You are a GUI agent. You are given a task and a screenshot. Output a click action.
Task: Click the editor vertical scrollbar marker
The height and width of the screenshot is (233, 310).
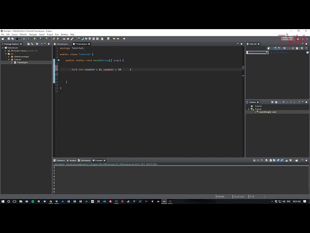243,68
